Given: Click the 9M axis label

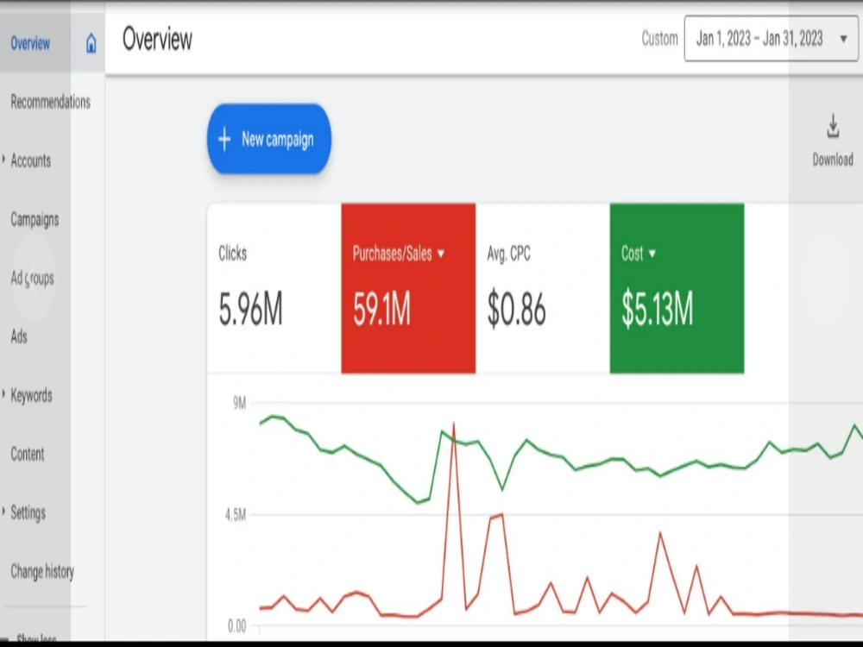Looking at the screenshot, I should (x=239, y=403).
